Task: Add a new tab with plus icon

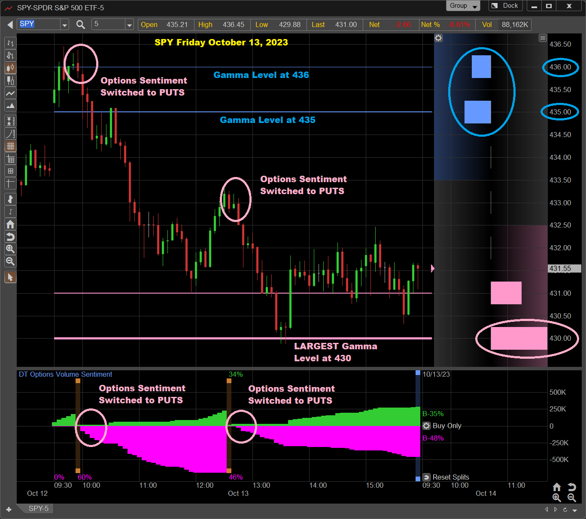Action: point(9,510)
